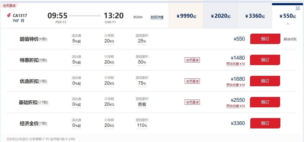
Task: Click the 会员直减 badge in U1舱 row
Action: point(192,102)
